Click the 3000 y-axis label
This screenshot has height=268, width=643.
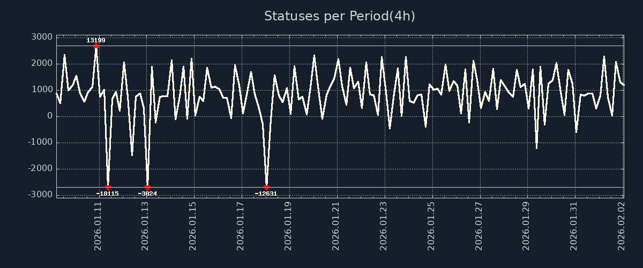[42, 37]
